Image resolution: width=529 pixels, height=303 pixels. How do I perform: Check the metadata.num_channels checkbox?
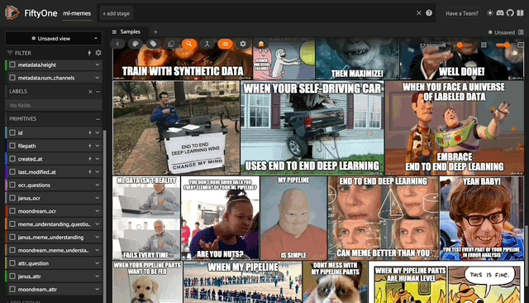click(12, 78)
